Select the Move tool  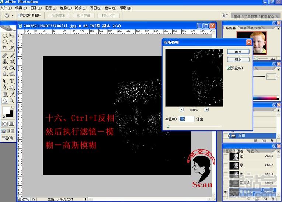click(x=11, y=36)
